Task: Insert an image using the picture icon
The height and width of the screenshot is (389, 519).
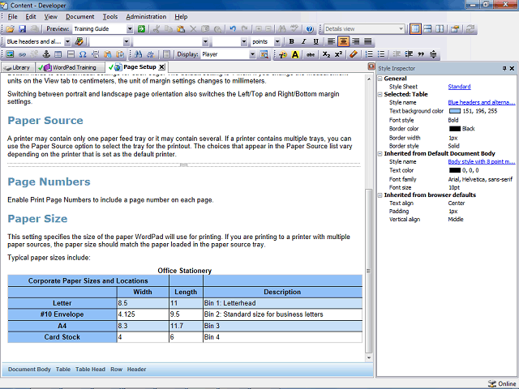Action: click(x=10, y=54)
